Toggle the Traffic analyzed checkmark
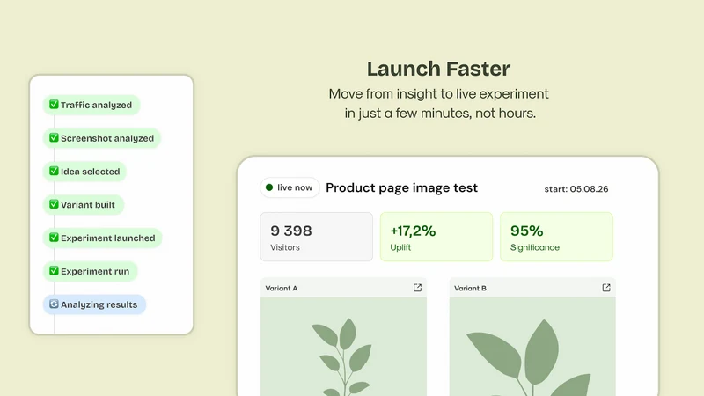 [54, 105]
